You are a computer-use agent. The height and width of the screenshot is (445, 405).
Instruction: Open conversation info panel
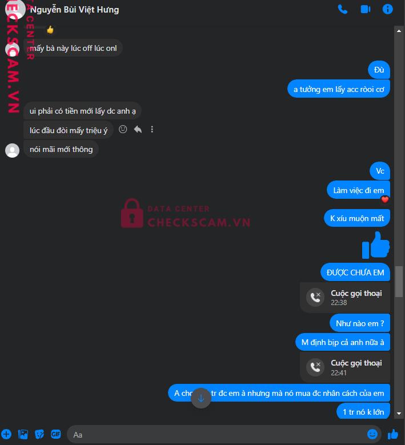coord(387,9)
